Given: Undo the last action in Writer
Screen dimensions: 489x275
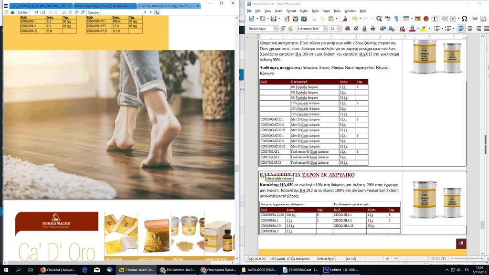Looking at the screenshot, I should coord(355,19).
